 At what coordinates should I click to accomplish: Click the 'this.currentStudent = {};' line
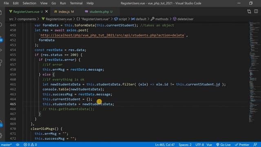click(x=67, y=99)
